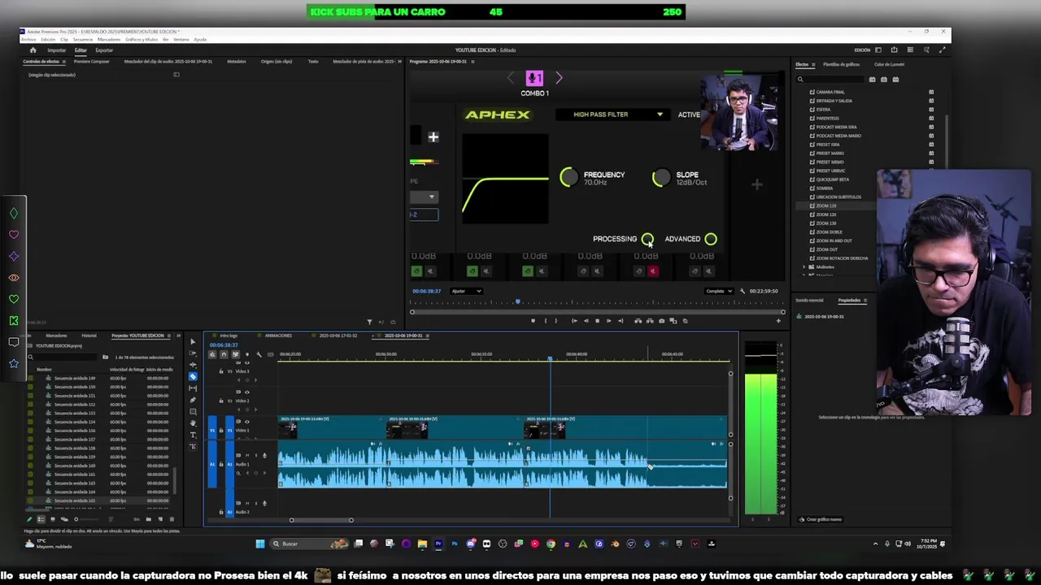Screen dimensions: 1041x585
Task: Add a marker in the timeline header
Action: point(247,354)
